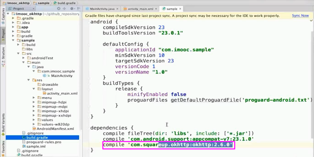
Task: Click the Sync Now link
Action: [300, 16]
